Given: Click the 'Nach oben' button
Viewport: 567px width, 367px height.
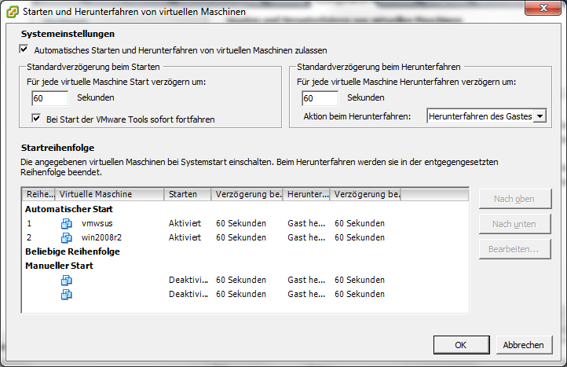Looking at the screenshot, I should coord(514,199).
